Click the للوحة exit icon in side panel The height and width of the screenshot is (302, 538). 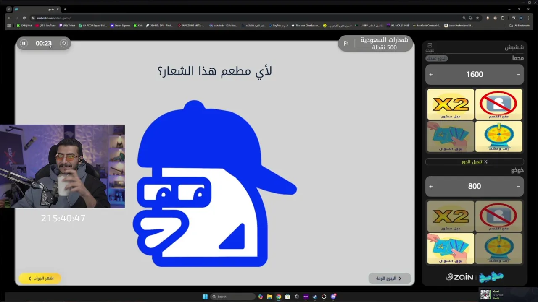click(x=430, y=47)
